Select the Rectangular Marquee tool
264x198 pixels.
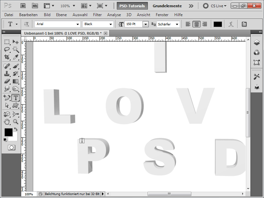pyautogui.click(x=7, y=42)
